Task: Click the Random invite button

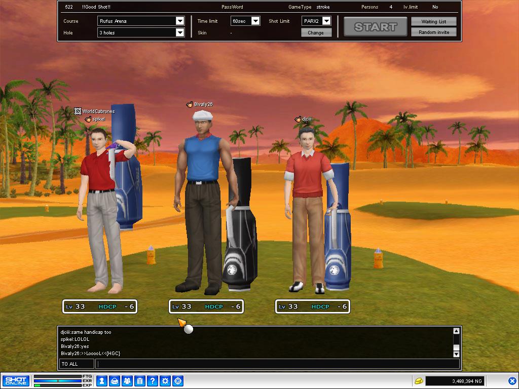Action: coord(433,32)
